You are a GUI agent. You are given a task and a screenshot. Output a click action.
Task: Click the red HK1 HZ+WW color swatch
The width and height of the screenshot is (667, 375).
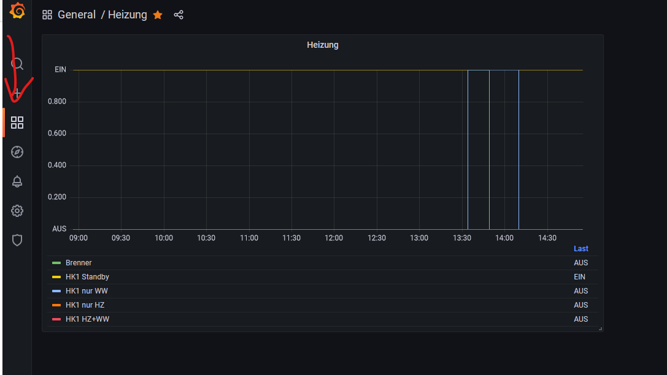click(x=56, y=319)
